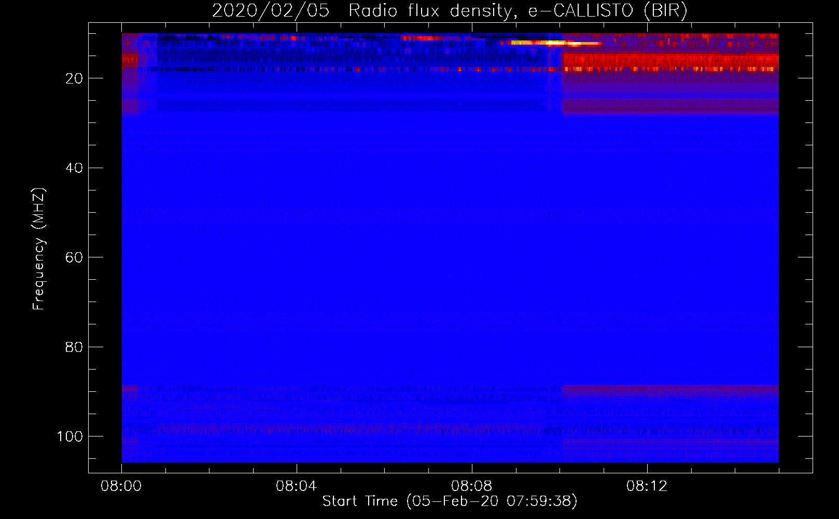The width and height of the screenshot is (839, 519).
Task: Click the X-axis label 'Start Time (05-Feb-20 07:59:38)'
Action: [x=450, y=501]
